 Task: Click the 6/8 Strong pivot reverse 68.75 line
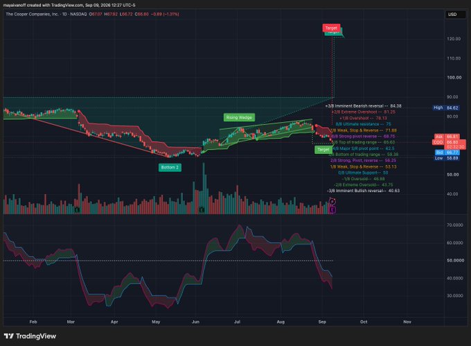pyautogui.click(x=363, y=136)
